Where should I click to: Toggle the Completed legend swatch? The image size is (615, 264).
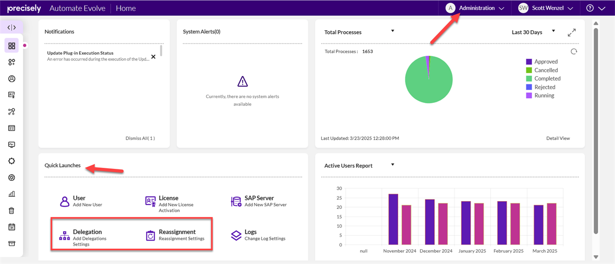point(529,78)
